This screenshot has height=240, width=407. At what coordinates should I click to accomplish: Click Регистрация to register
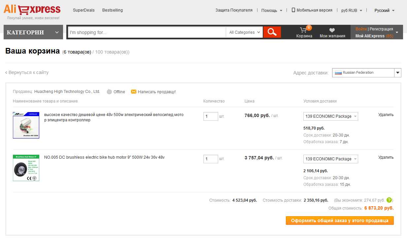381,29
